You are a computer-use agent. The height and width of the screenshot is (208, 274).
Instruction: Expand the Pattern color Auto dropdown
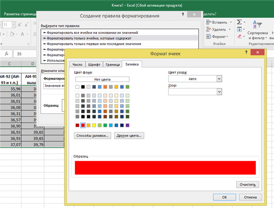219,79
